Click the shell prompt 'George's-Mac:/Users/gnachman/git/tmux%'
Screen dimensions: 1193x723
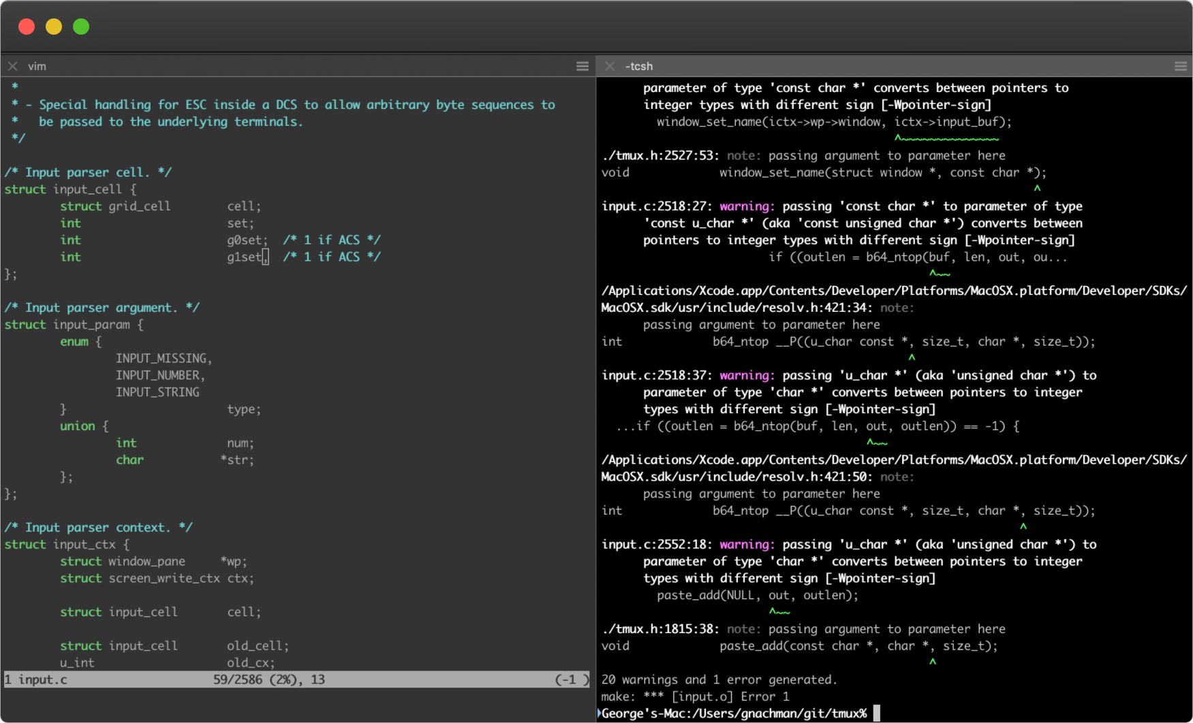(x=734, y=713)
